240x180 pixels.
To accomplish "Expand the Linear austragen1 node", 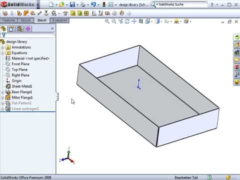I will pyautogui.click(x=2, y=109).
